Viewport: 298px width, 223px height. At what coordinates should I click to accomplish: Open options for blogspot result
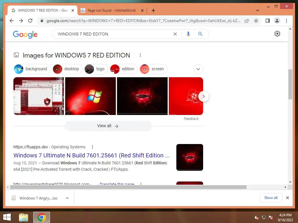[x=141, y=184]
